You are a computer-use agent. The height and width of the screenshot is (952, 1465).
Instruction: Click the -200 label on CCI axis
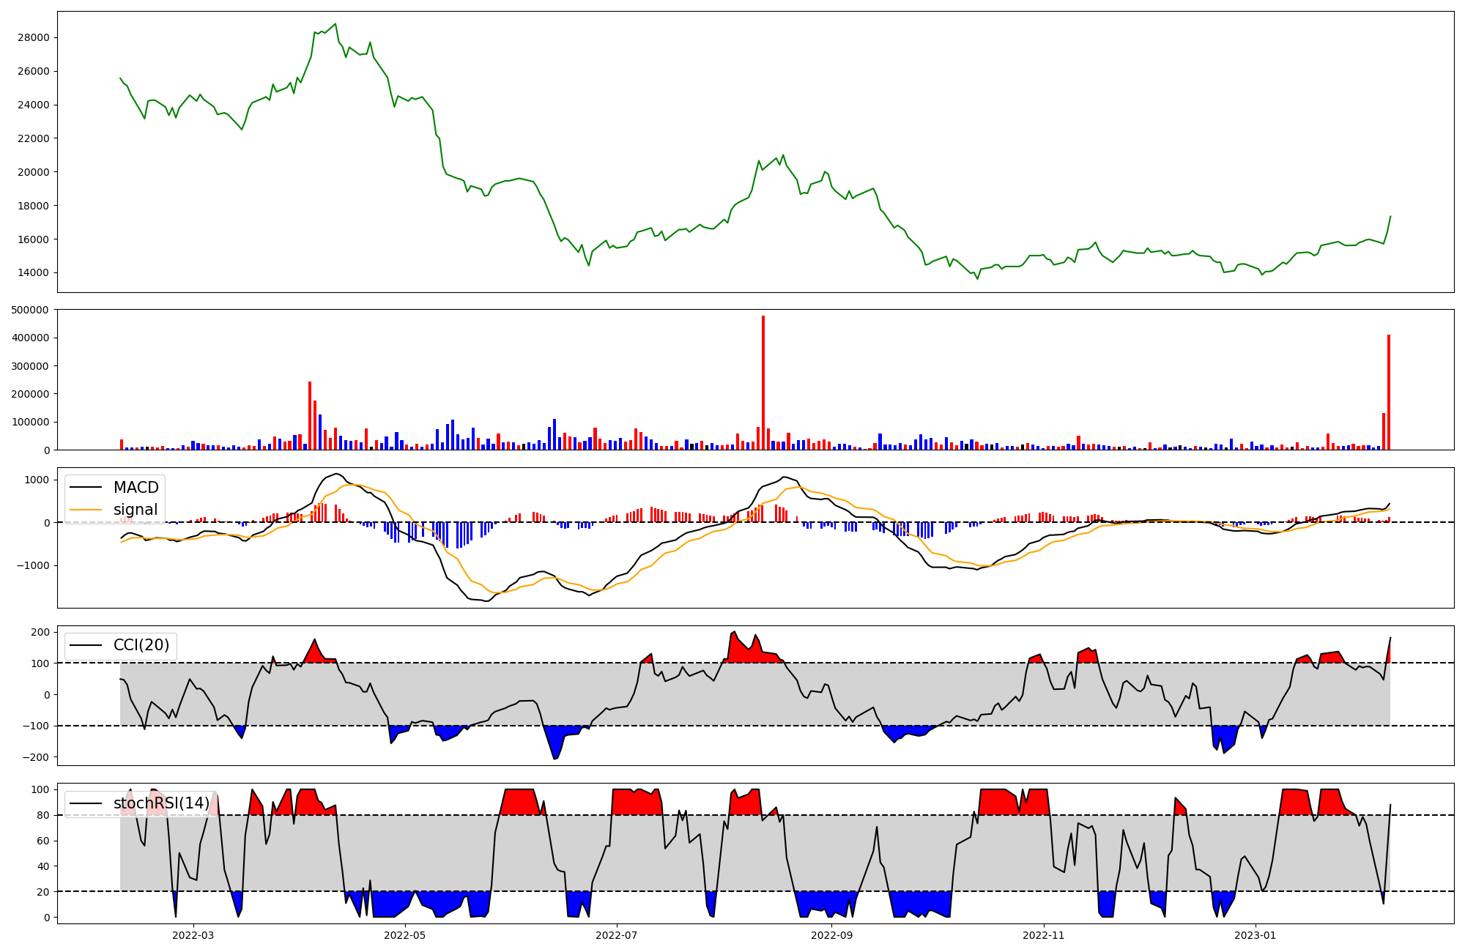[x=37, y=757]
